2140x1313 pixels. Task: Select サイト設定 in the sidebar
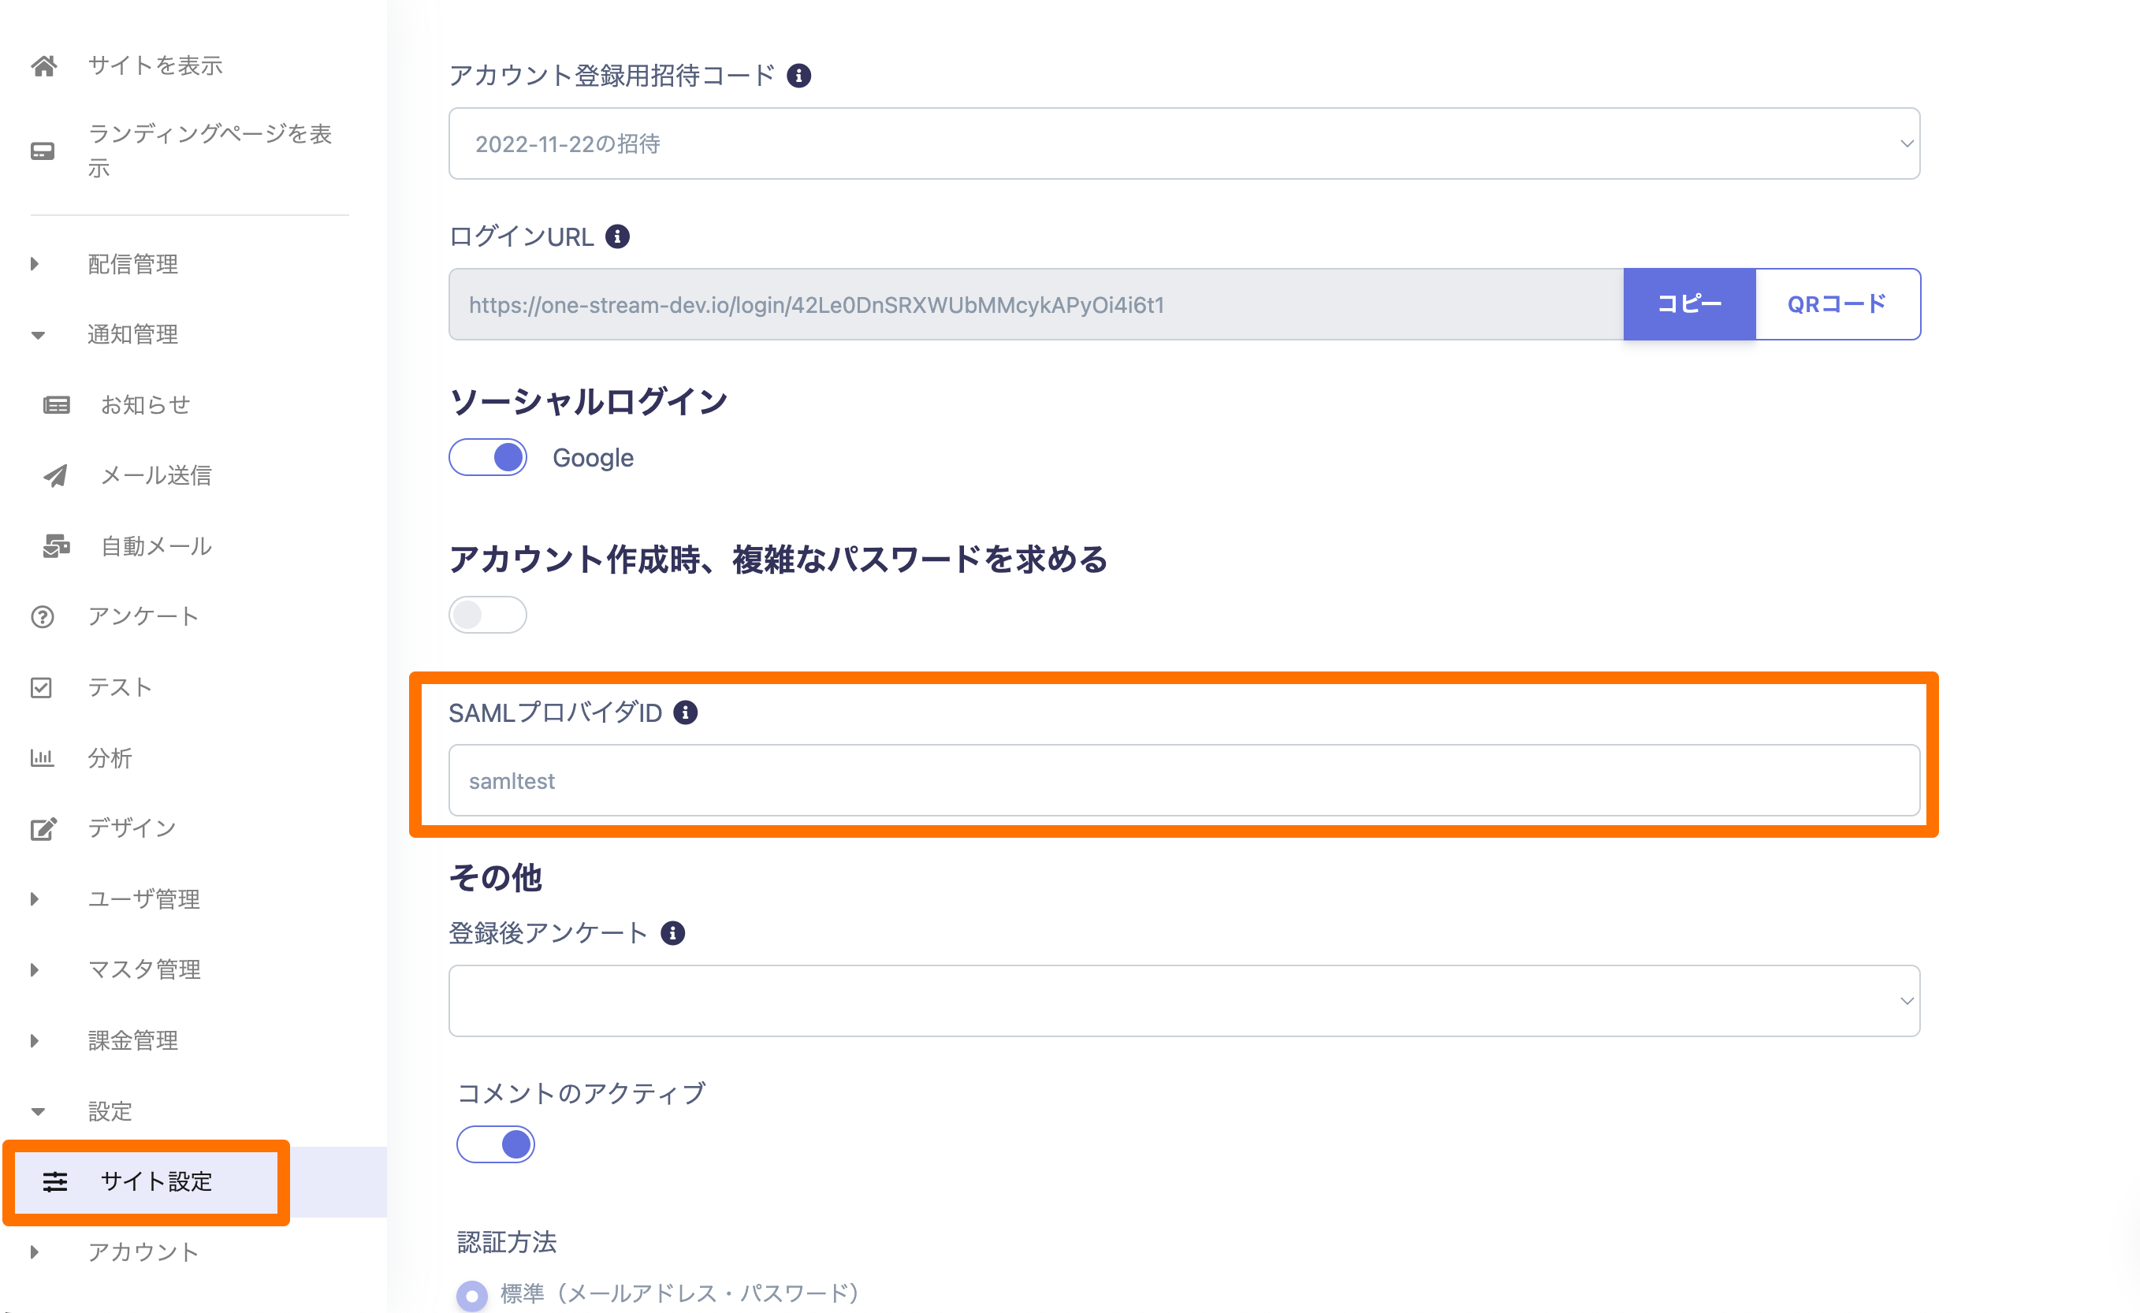[156, 1182]
